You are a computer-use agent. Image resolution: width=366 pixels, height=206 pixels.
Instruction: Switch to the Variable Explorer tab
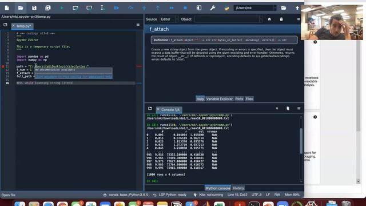click(220, 99)
